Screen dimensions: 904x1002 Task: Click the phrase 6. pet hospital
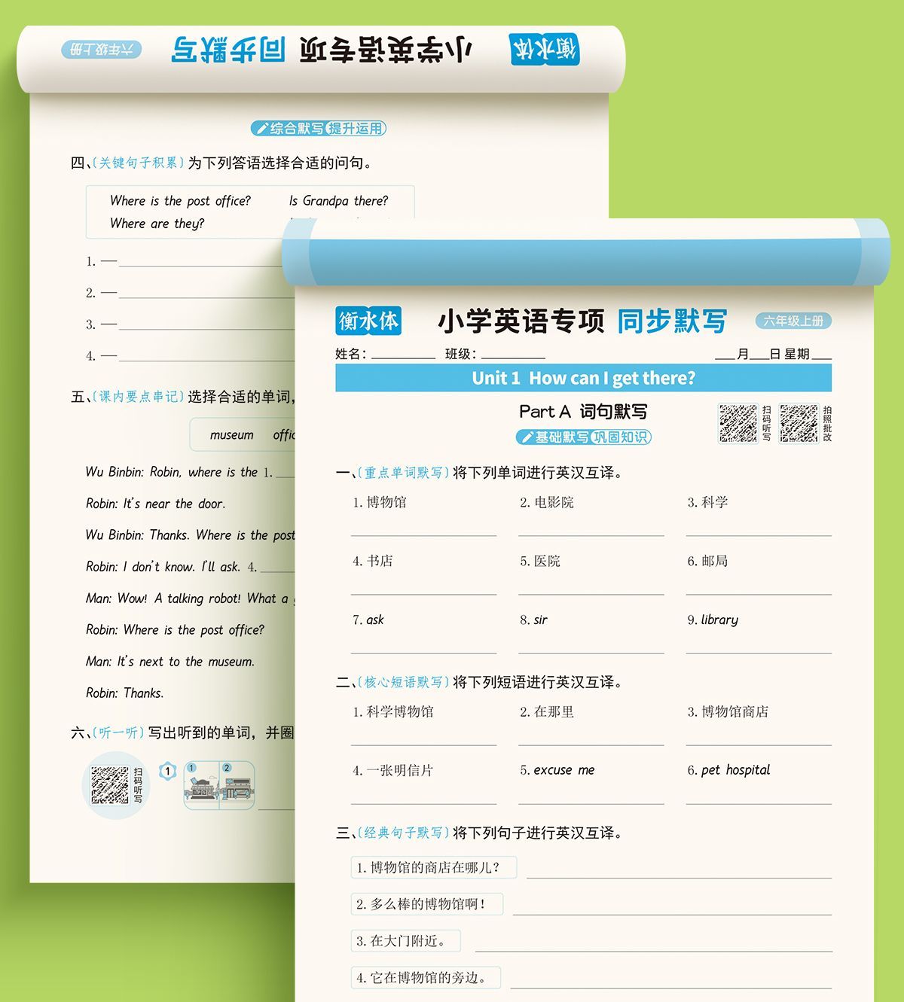click(x=728, y=770)
